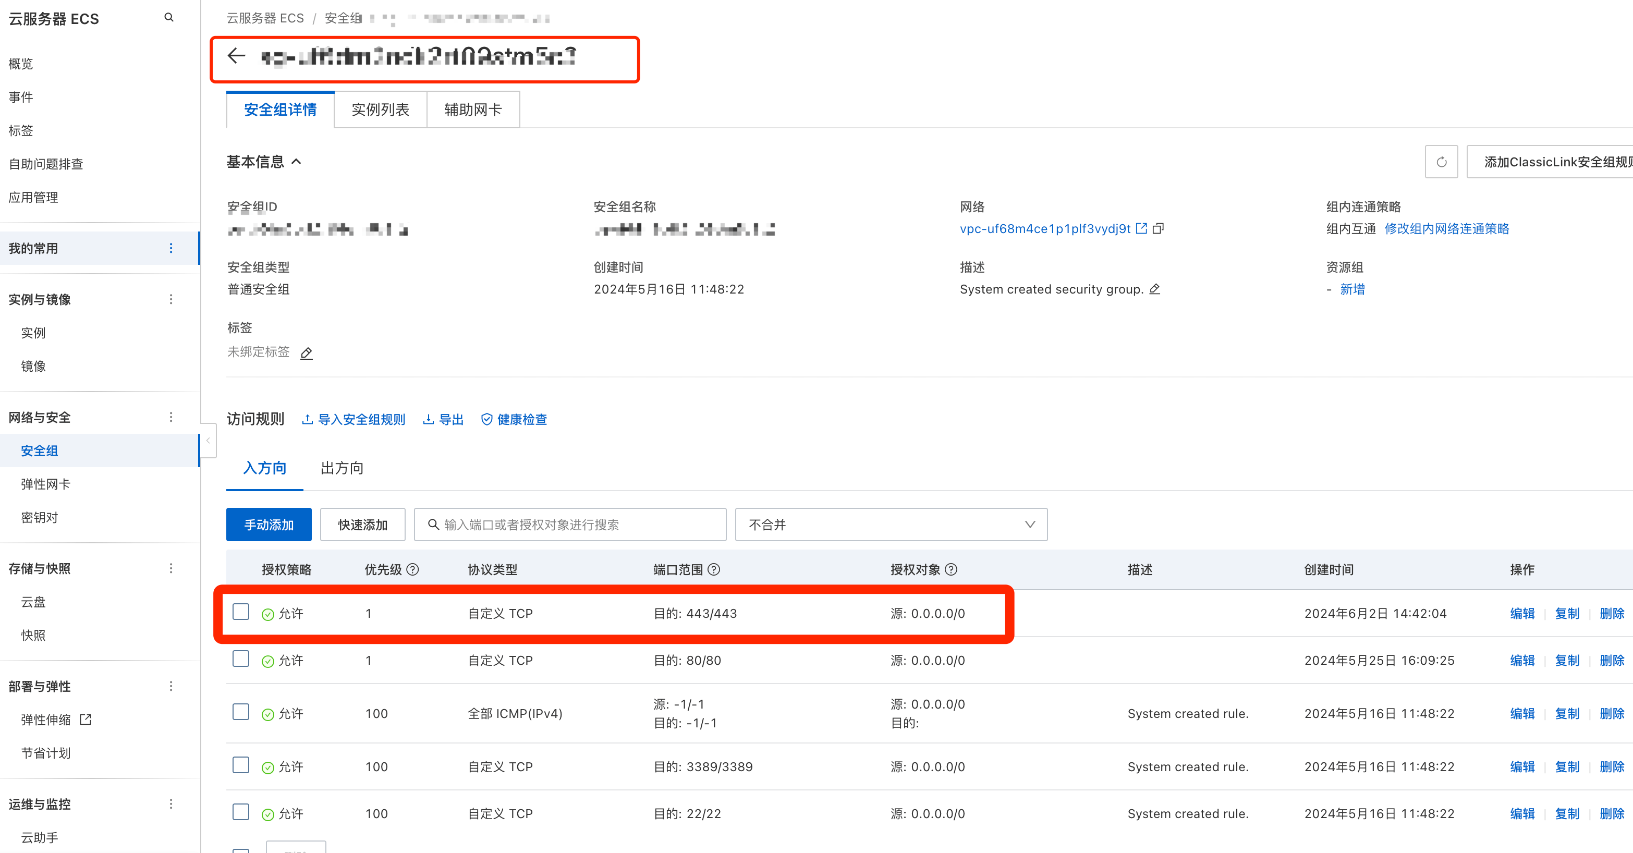Click the refresh icon button
The width and height of the screenshot is (1633, 853).
[x=1441, y=162]
